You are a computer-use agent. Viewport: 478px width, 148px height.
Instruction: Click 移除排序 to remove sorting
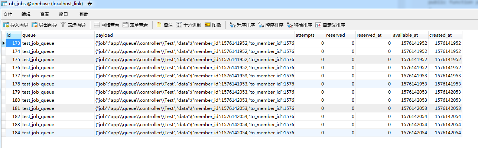point(299,25)
